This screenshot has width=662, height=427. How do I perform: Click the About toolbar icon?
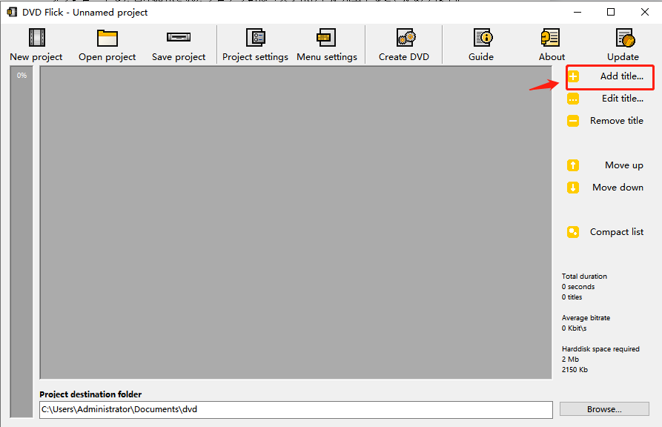[550, 38]
